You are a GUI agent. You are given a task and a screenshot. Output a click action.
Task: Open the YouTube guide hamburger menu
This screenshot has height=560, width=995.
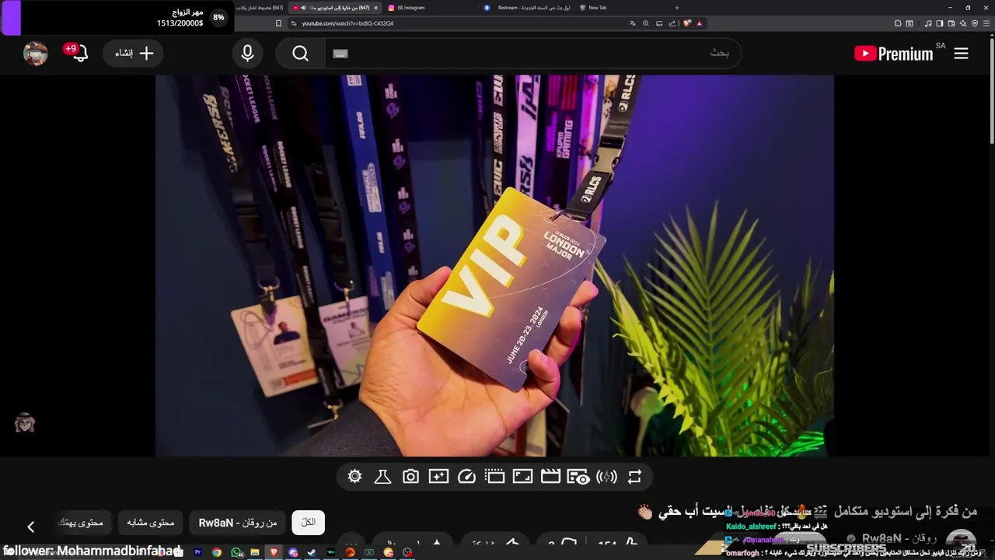click(x=961, y=53)
